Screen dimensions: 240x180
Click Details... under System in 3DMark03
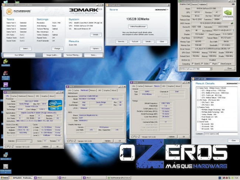tap(96, 35)
